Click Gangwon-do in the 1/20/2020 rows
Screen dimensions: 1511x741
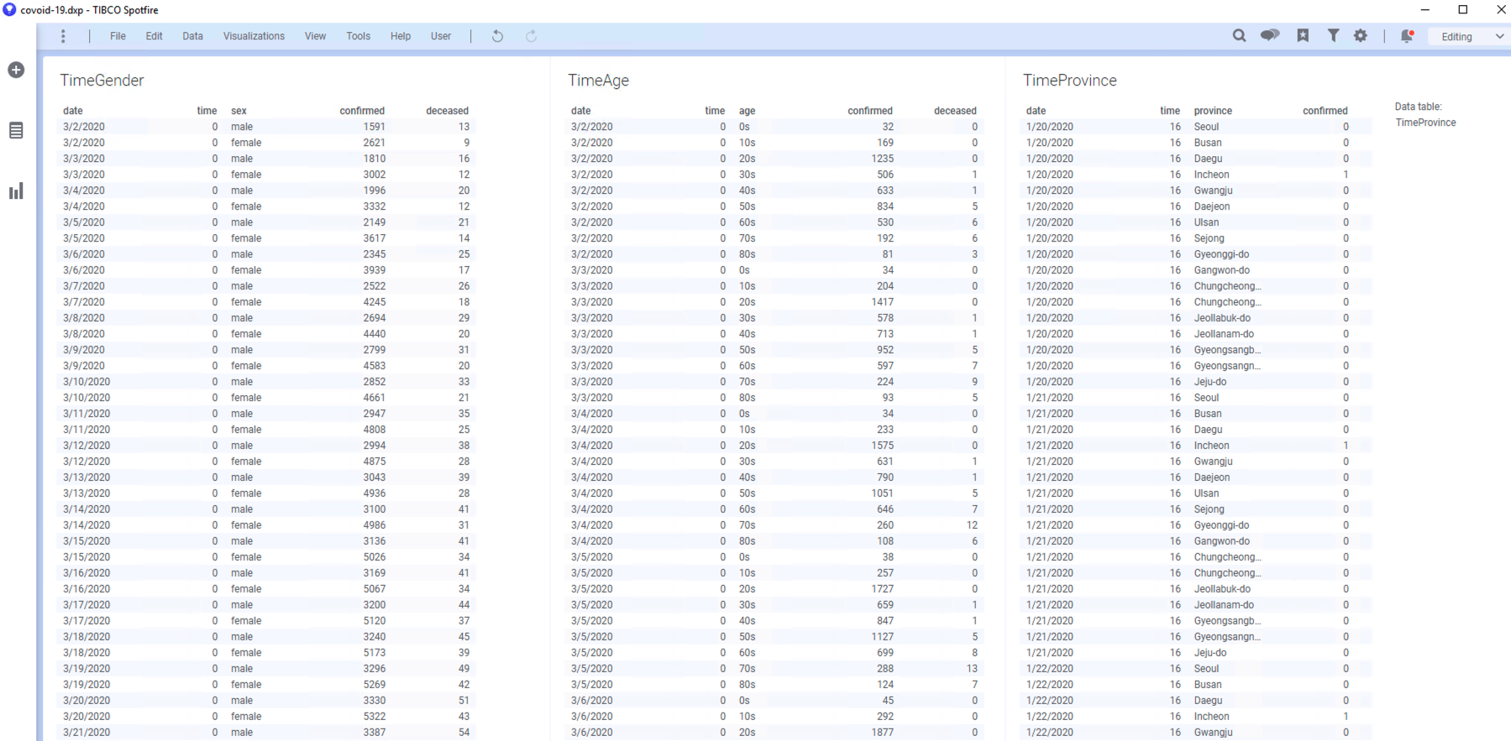[1221, 270]
